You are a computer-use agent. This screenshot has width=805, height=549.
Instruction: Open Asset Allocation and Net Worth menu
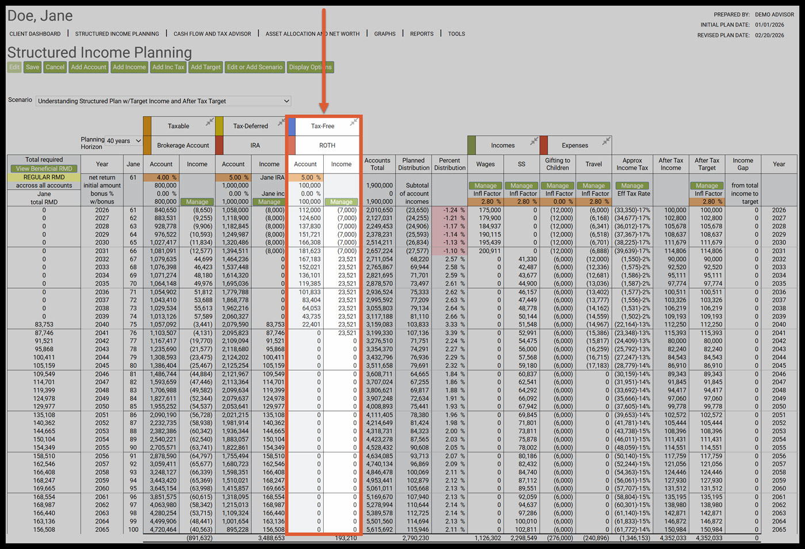click(312, 34)
